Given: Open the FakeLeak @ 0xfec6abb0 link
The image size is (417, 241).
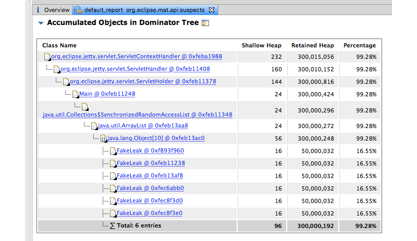Looking at the screenshot, I should (x=150, y=188).
